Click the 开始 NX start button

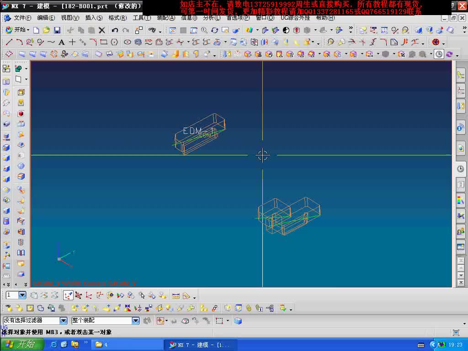pyautogui.click(x=18, y=30)
